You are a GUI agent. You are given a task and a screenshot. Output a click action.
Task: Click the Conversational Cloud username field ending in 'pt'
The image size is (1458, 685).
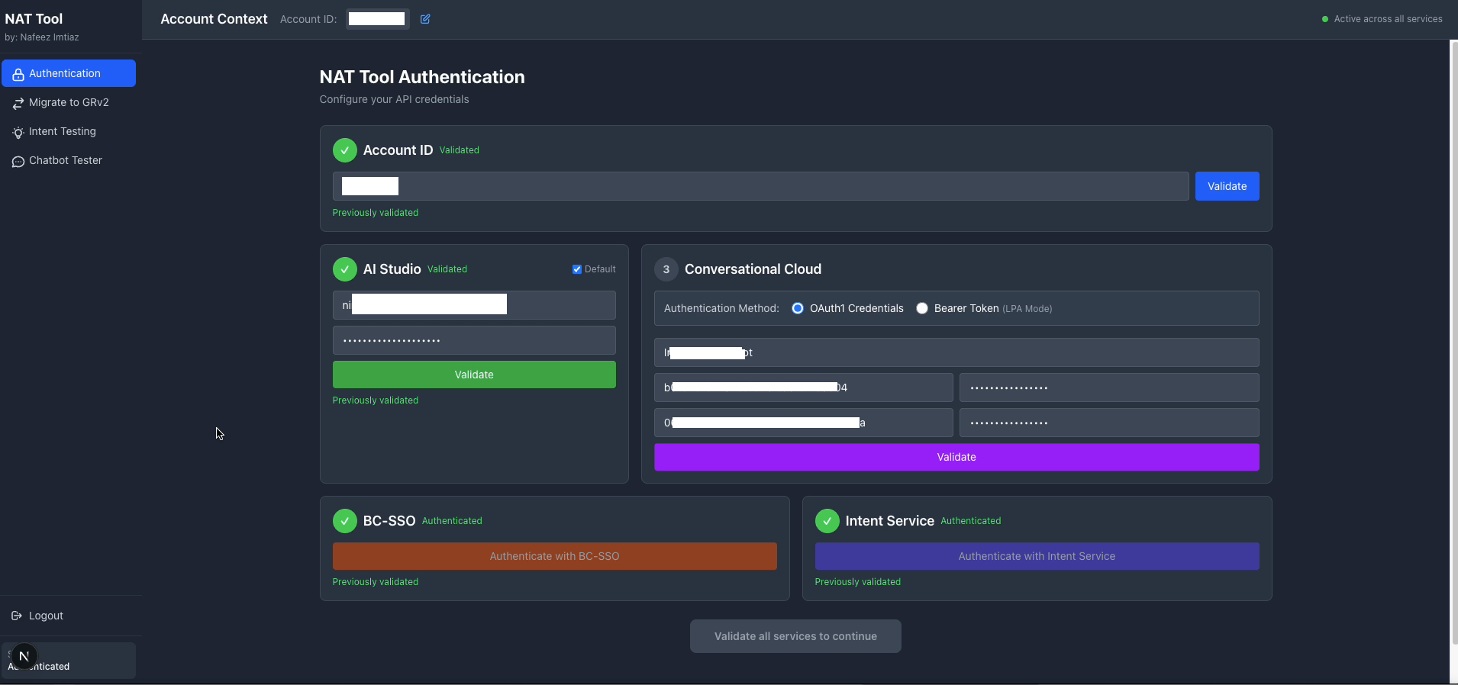[x=956, y=352]
